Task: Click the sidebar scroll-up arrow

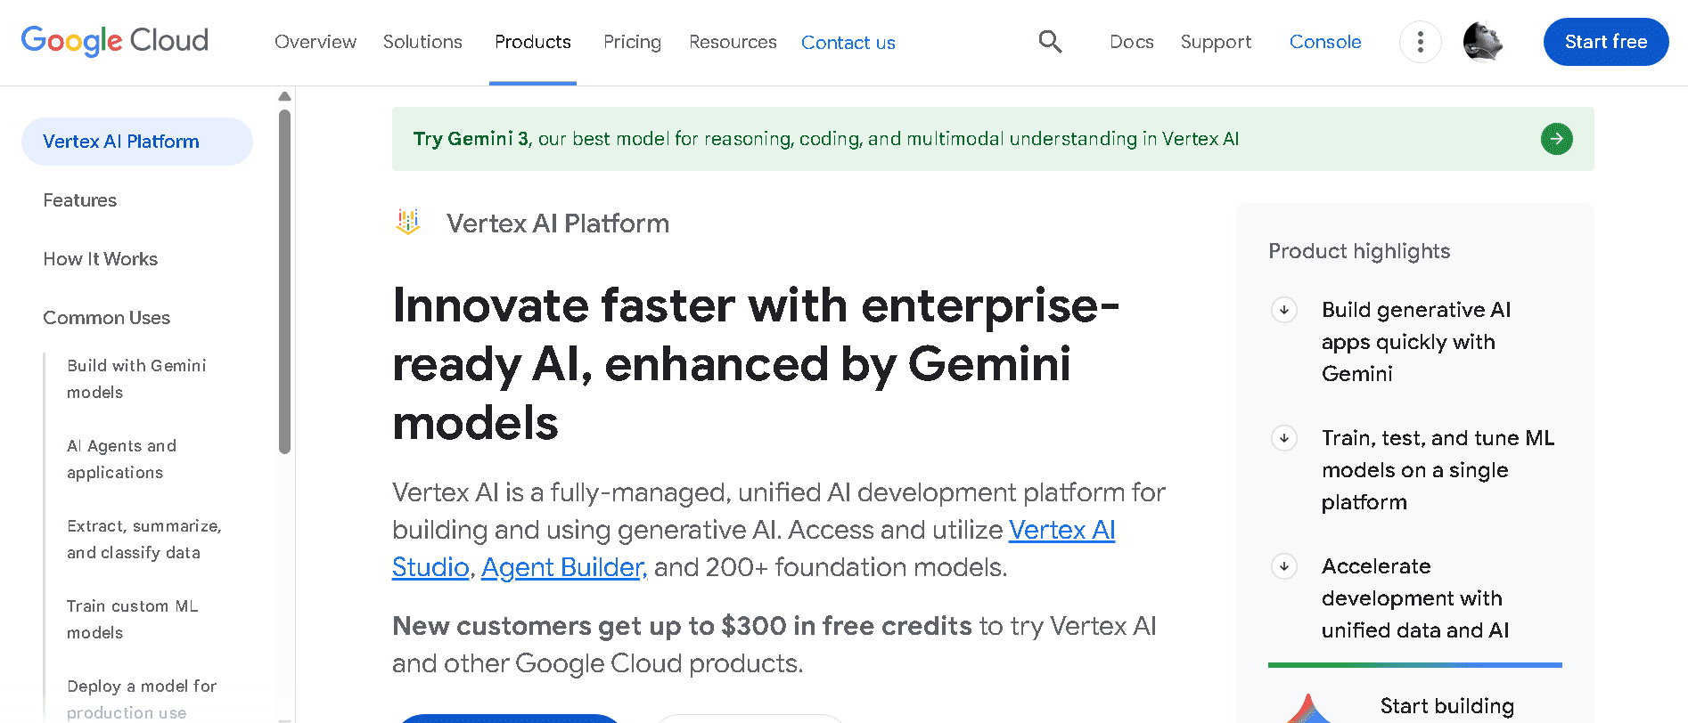Action: click(x=285, y=96)
